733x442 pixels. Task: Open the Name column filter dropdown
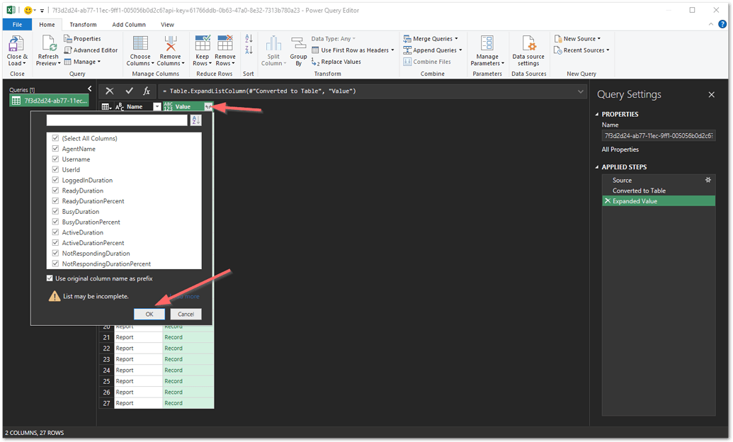pyautogui.click(x=157, y=106)
